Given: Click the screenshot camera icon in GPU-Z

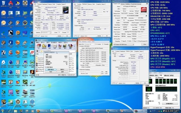Looking at the screenshot, I should point(147,4).
